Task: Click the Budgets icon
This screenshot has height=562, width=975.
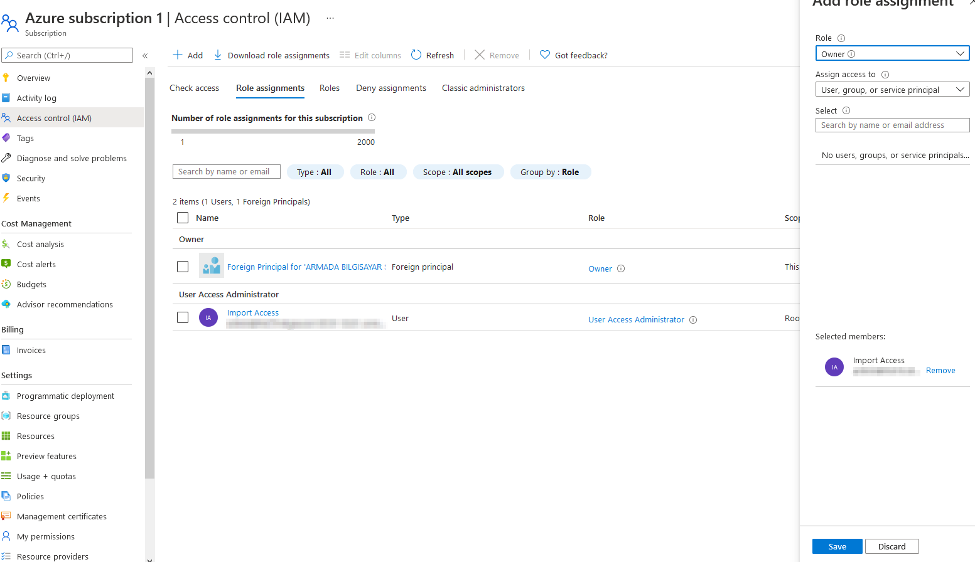Action: (6, 284)
